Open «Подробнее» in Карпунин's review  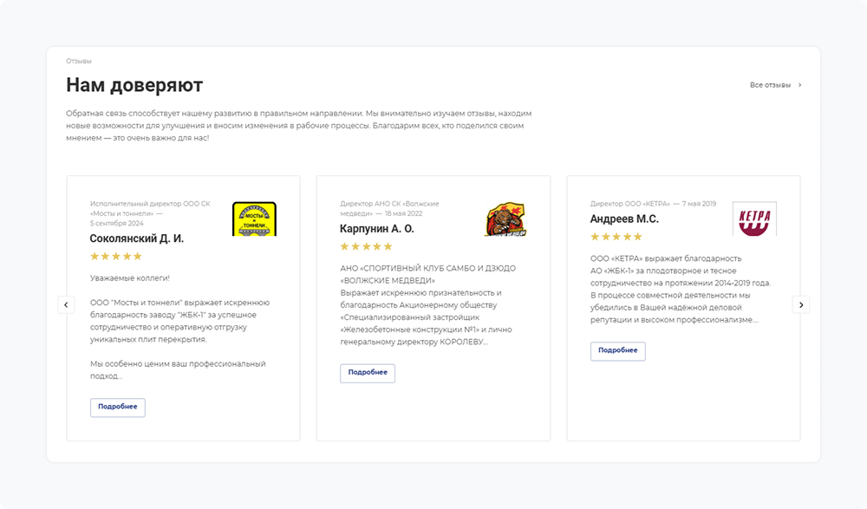tap(368, 373)
